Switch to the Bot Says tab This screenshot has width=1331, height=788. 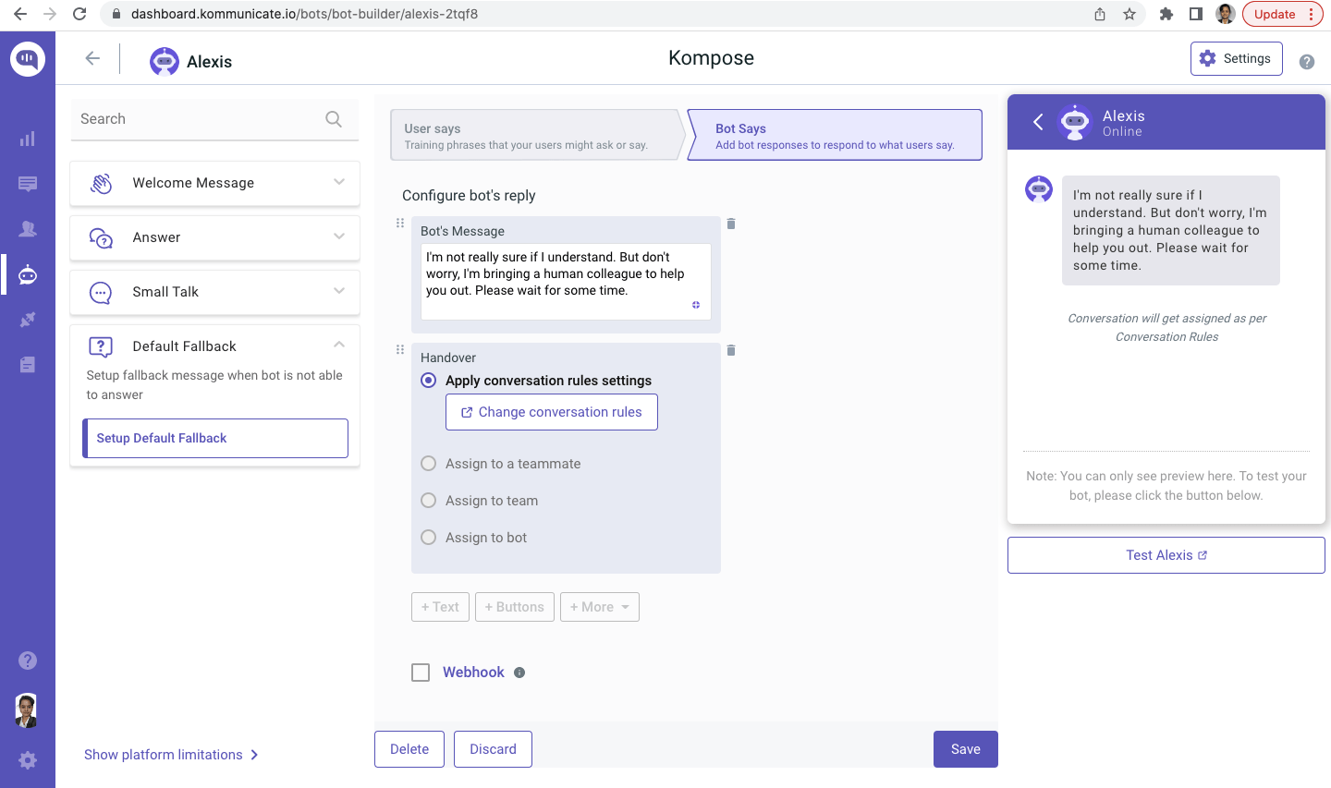(835, 135)
